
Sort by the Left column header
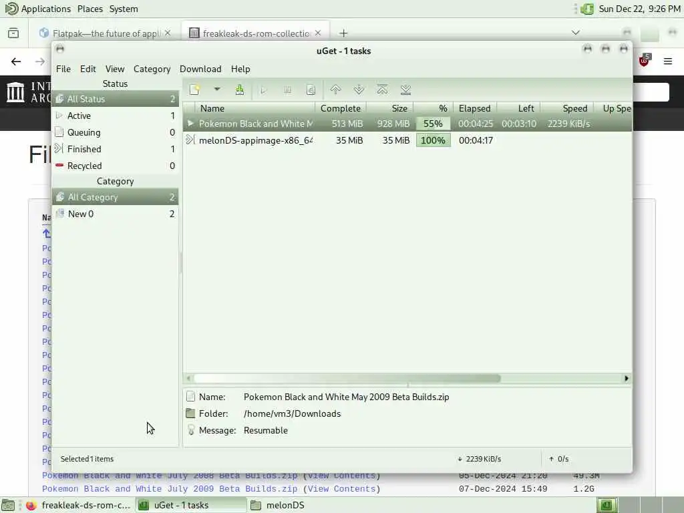[518, 108]
